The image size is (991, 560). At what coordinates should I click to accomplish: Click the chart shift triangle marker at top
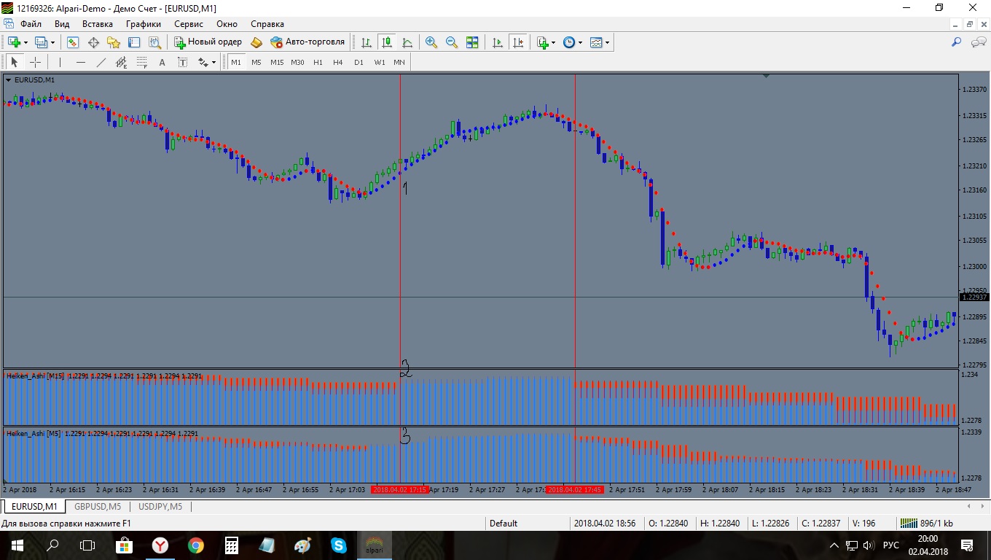766,76
